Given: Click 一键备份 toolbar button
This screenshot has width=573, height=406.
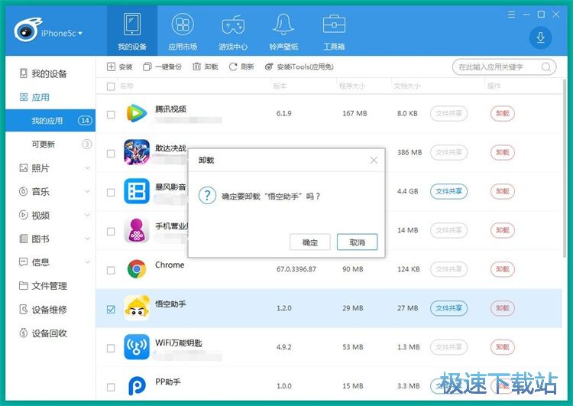Looking at the screenshot, I should [162, 67].
